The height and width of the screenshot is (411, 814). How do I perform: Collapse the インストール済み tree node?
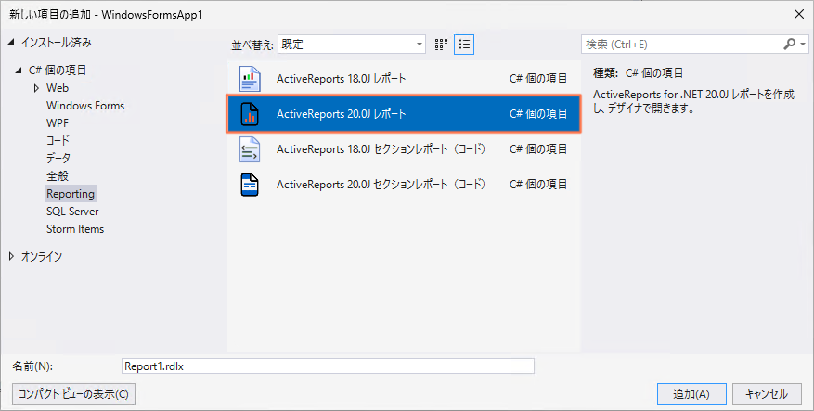[x=11, y=43]
